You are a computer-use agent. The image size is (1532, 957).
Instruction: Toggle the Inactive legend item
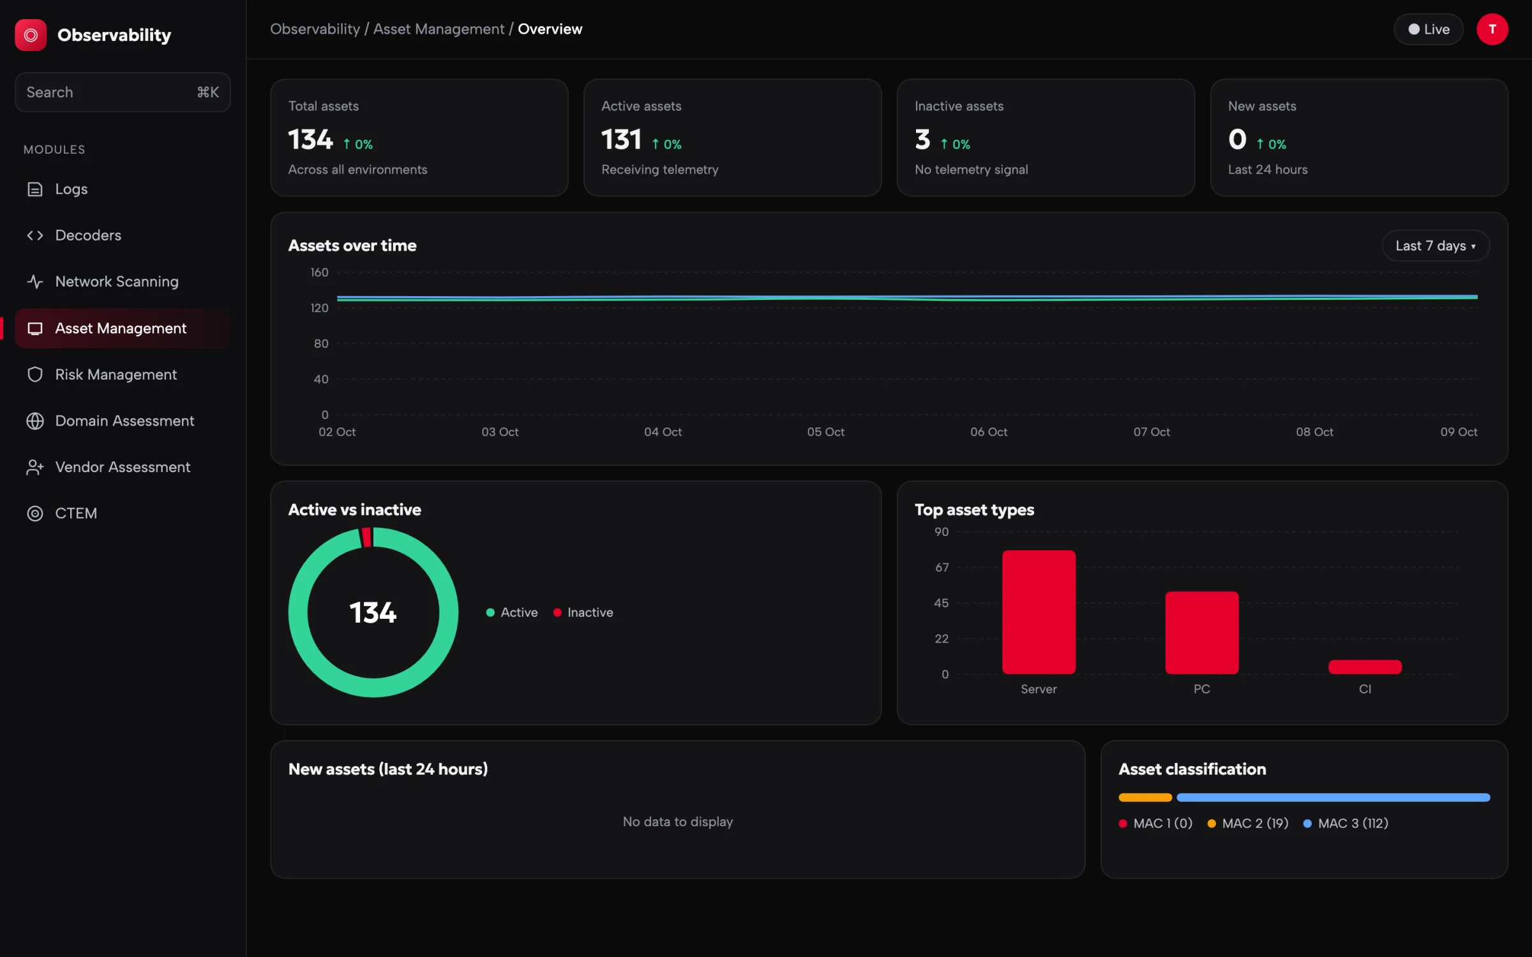pyautogui.click(x=583, y=612)
